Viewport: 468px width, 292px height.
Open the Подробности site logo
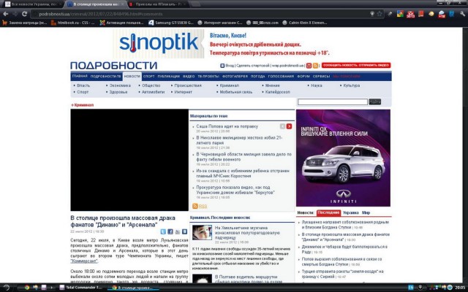pos(114,65)
